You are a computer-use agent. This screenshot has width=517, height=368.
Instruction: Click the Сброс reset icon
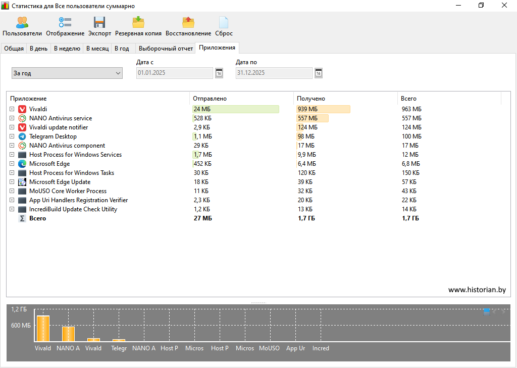click(224, 23)
